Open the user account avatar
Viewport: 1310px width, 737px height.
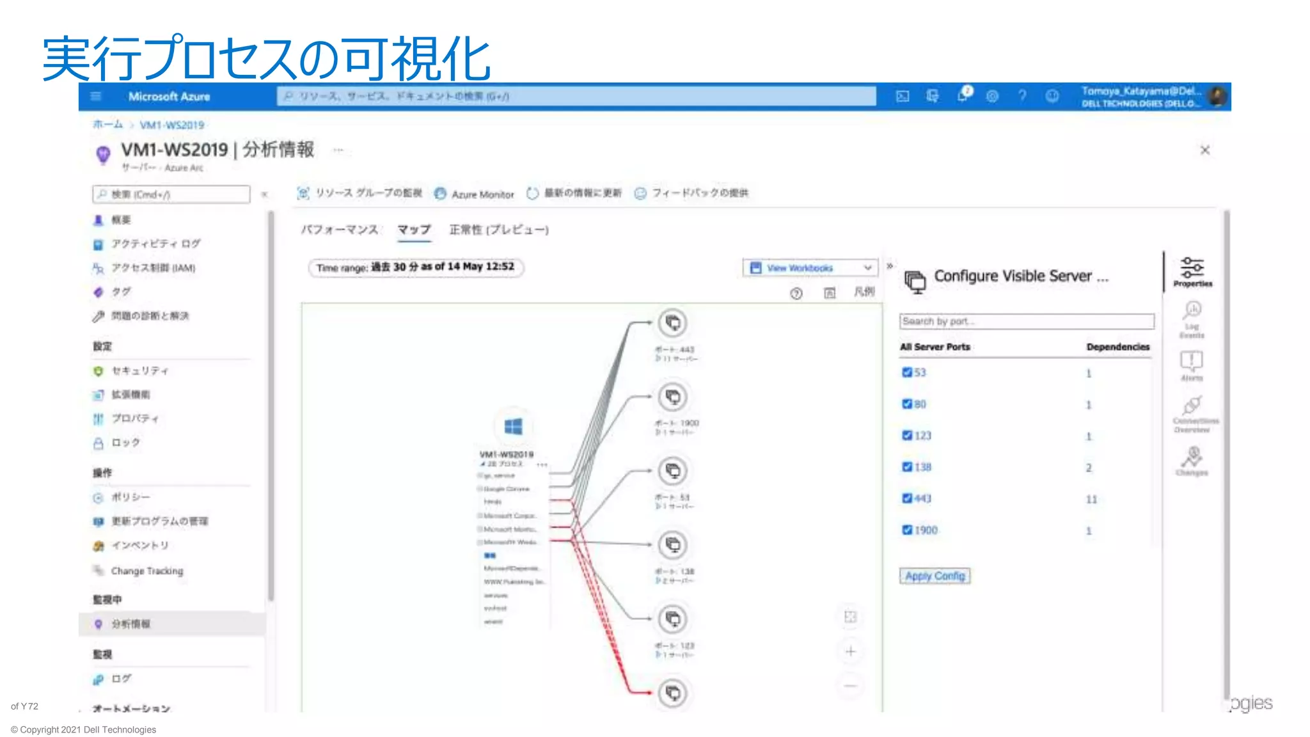(1217, 97)
